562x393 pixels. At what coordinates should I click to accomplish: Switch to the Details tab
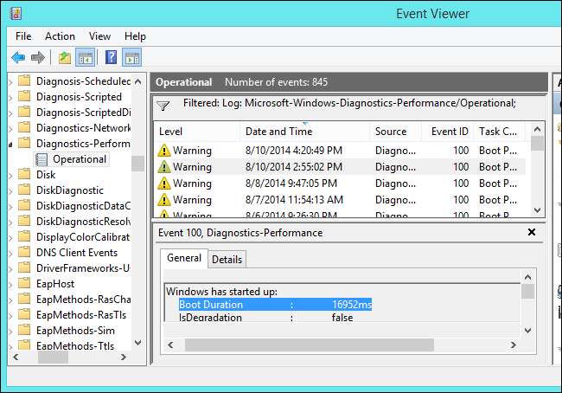(x=227, y=259)
